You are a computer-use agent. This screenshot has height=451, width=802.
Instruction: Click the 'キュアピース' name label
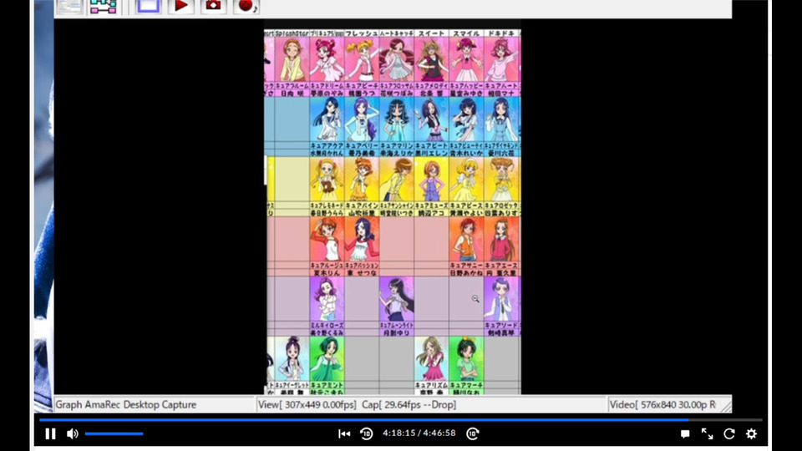click(466, 205)
